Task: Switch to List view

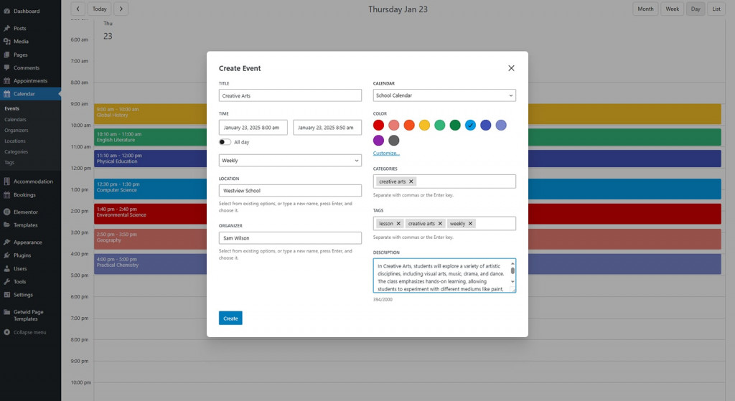Action: pos(716,9)
